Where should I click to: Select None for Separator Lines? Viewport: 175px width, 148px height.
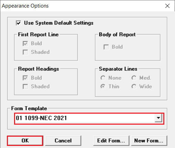(103, 78)
